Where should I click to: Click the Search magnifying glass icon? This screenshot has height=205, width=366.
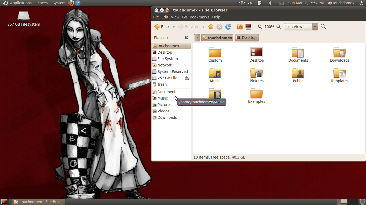(x=323, y=27)
